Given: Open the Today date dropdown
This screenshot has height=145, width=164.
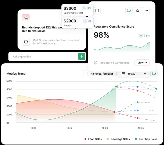Looking at the screenshot, I should [x=133, y=74].
